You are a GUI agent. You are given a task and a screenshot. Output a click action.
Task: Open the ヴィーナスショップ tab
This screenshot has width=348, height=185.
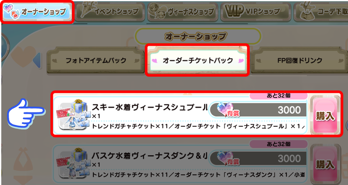(x=183, y=12)
